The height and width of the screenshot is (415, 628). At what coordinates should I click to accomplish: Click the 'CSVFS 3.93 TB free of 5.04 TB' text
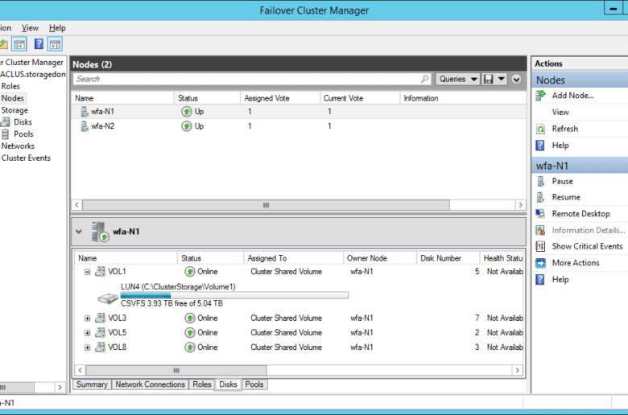click(171, 304)
